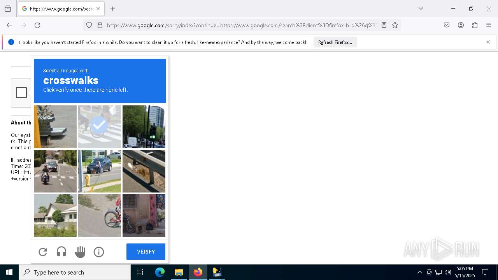Open tracking protection shield icon
This screenshot has width=498, height=280.
pyautogui.click(x=89, y=25)
